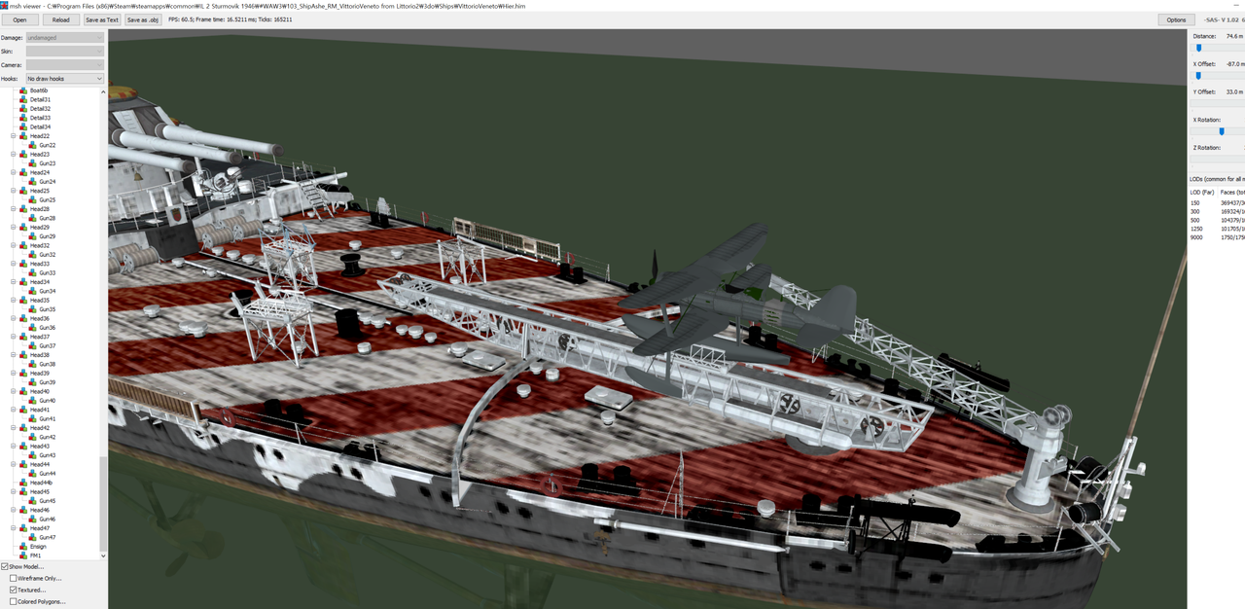This screenshot has width=1245, height=609.
Task: Click the msh viewer title bar app icon
Action: click(x=4, y=5)
